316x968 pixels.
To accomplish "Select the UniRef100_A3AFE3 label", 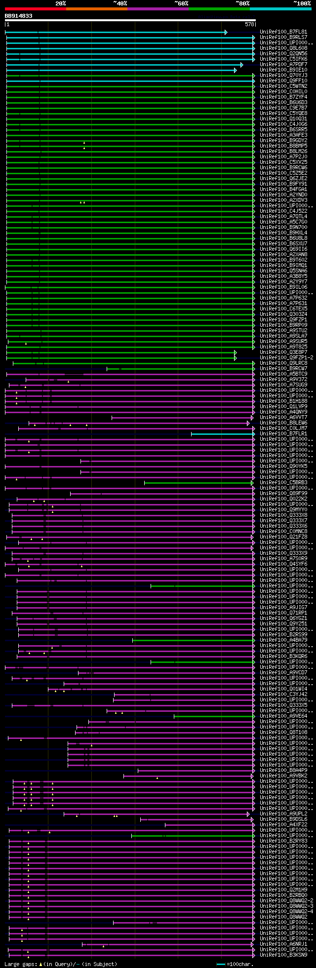I will 283,135.
